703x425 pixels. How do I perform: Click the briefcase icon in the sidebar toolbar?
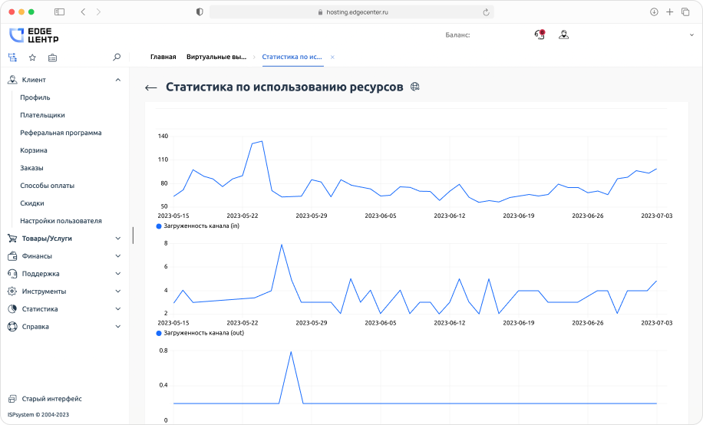(x=52, y=57)
